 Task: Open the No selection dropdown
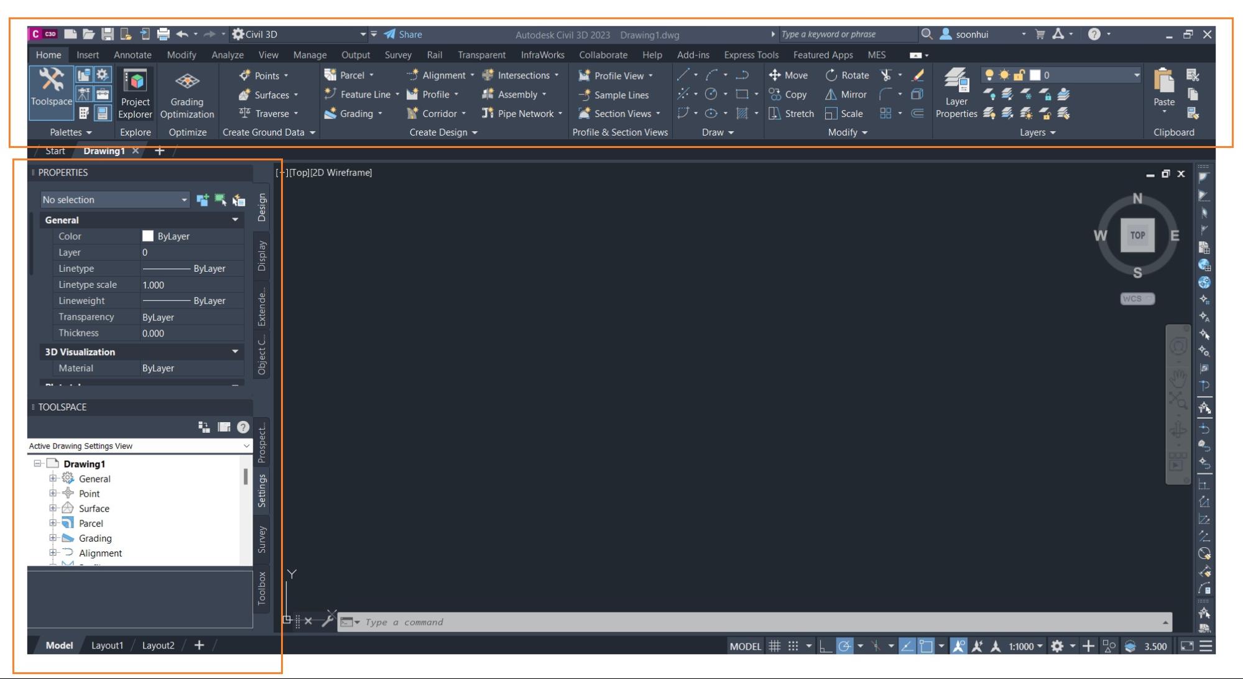point(114,200)
